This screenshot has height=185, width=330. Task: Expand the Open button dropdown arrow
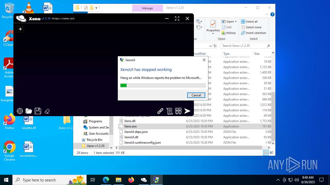[x=236, y=22]
